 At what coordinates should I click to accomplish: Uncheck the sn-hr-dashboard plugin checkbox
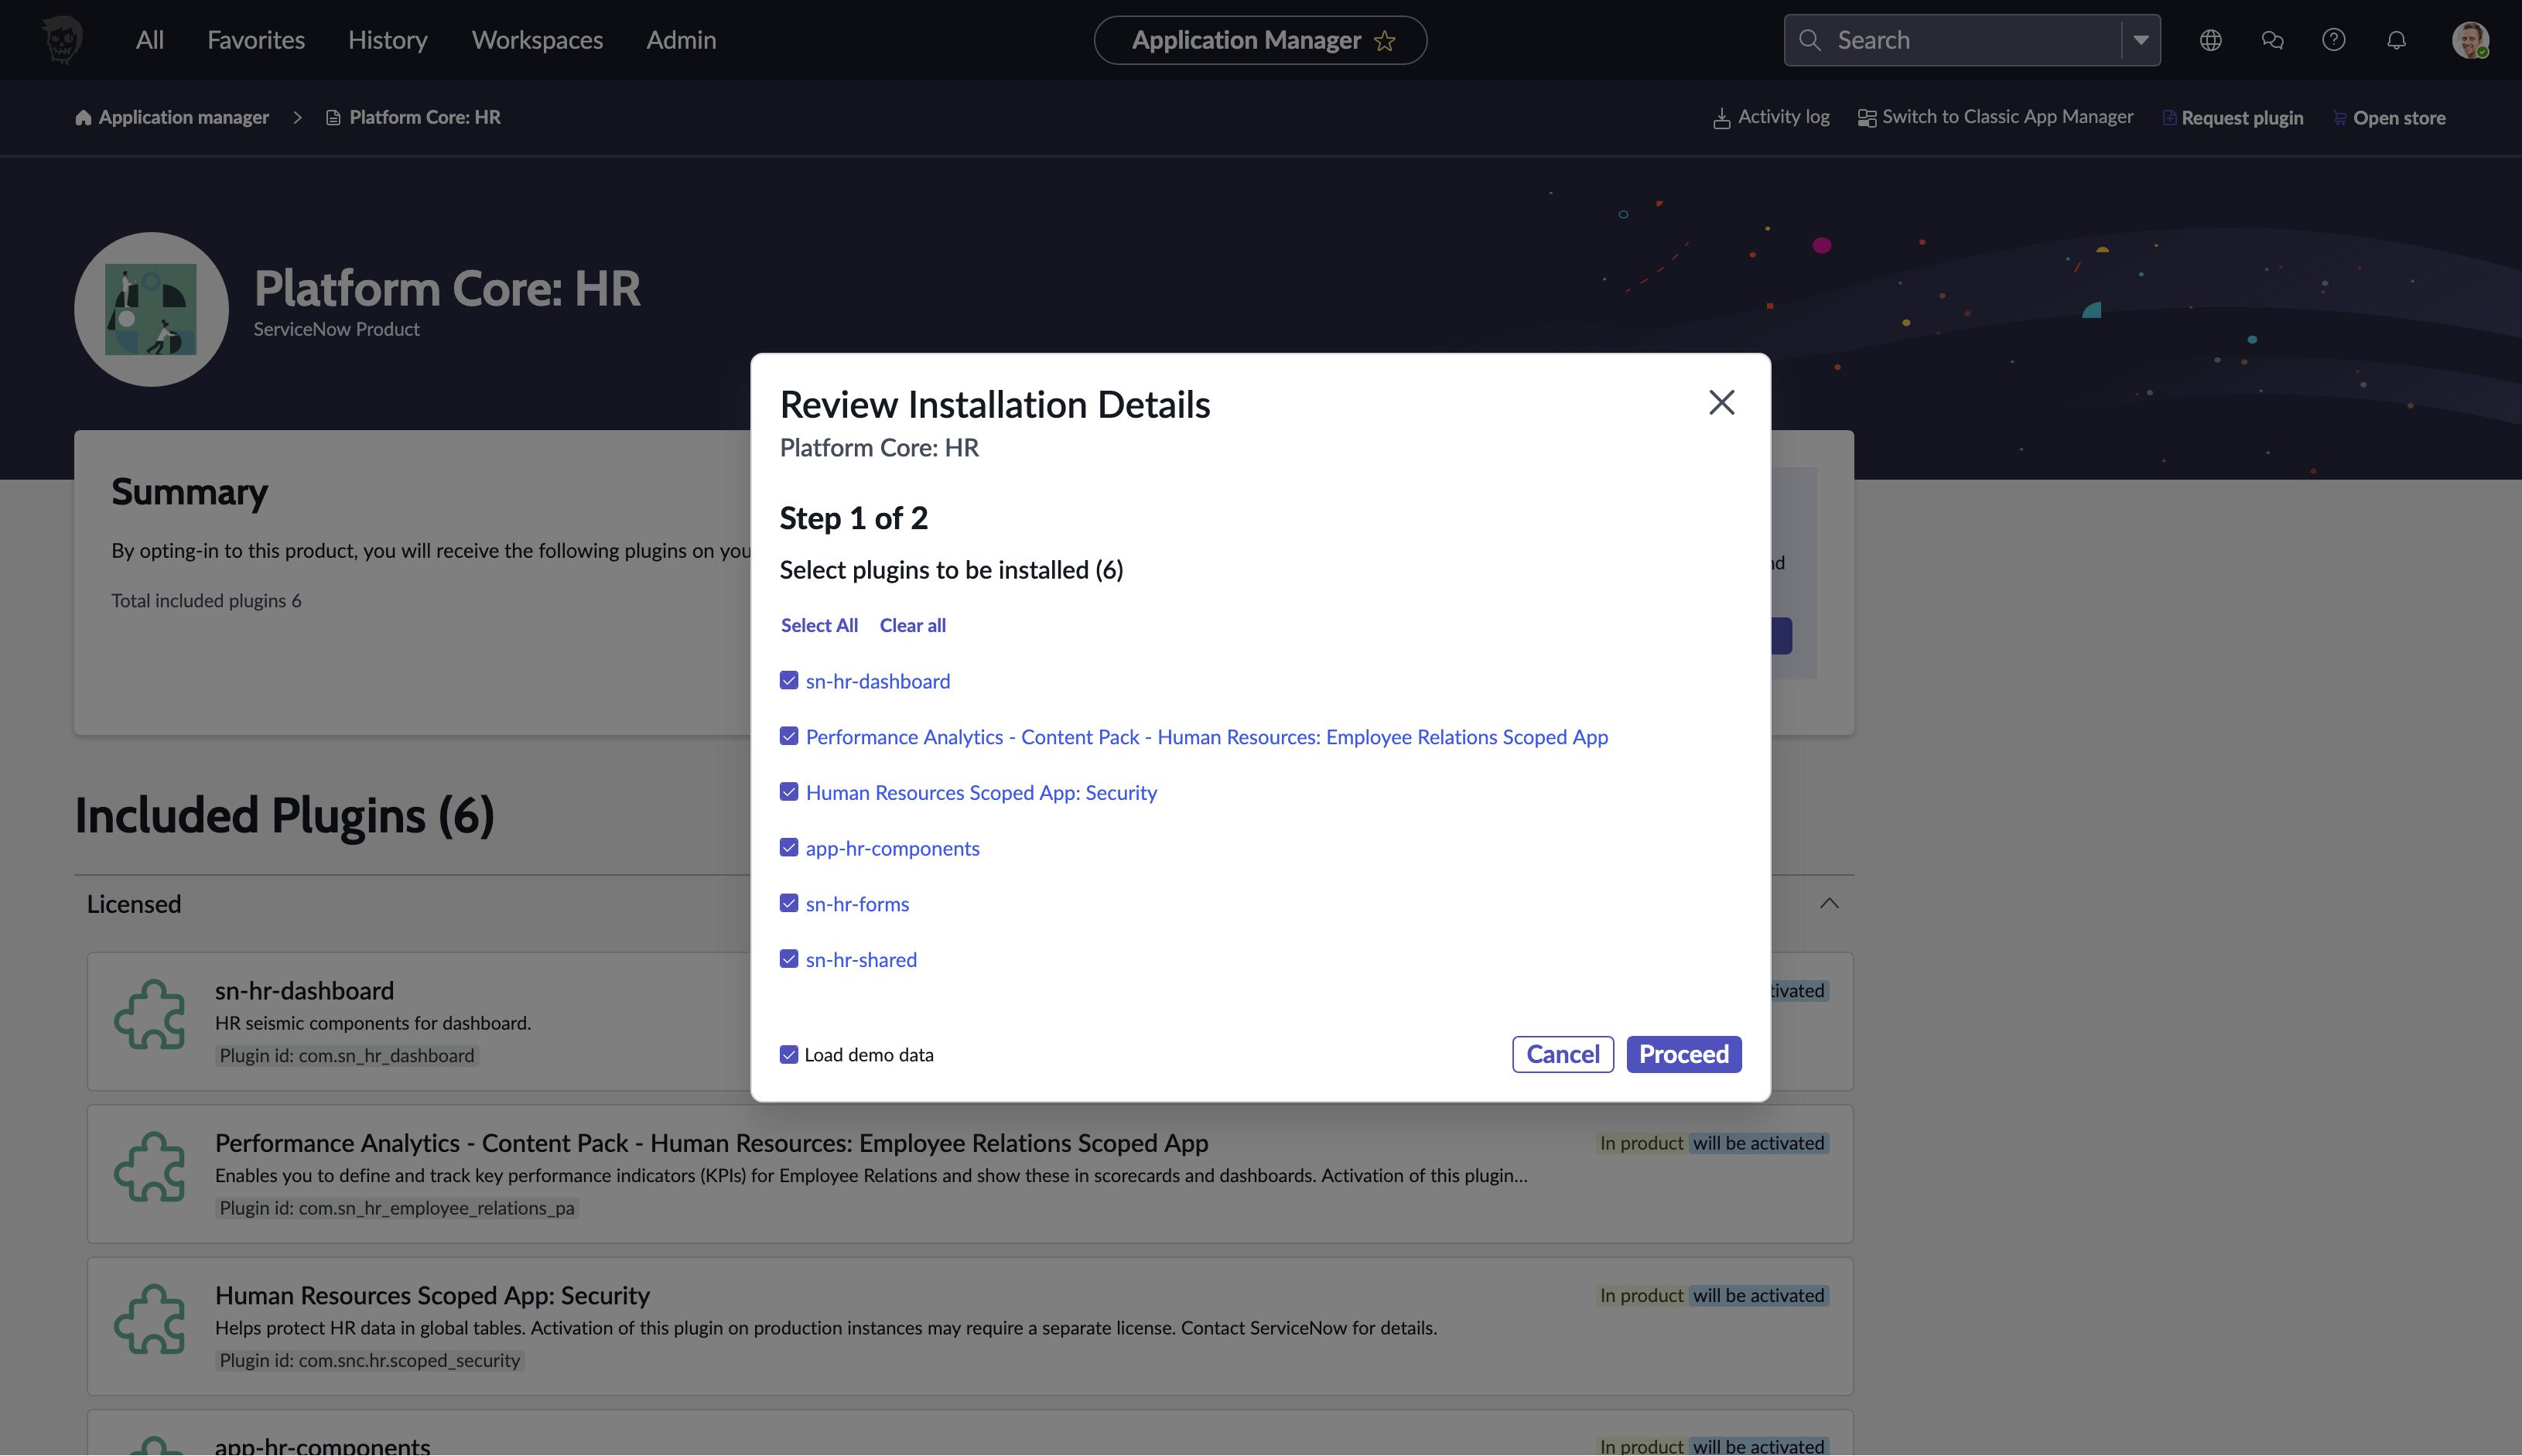tap(789, 681)
